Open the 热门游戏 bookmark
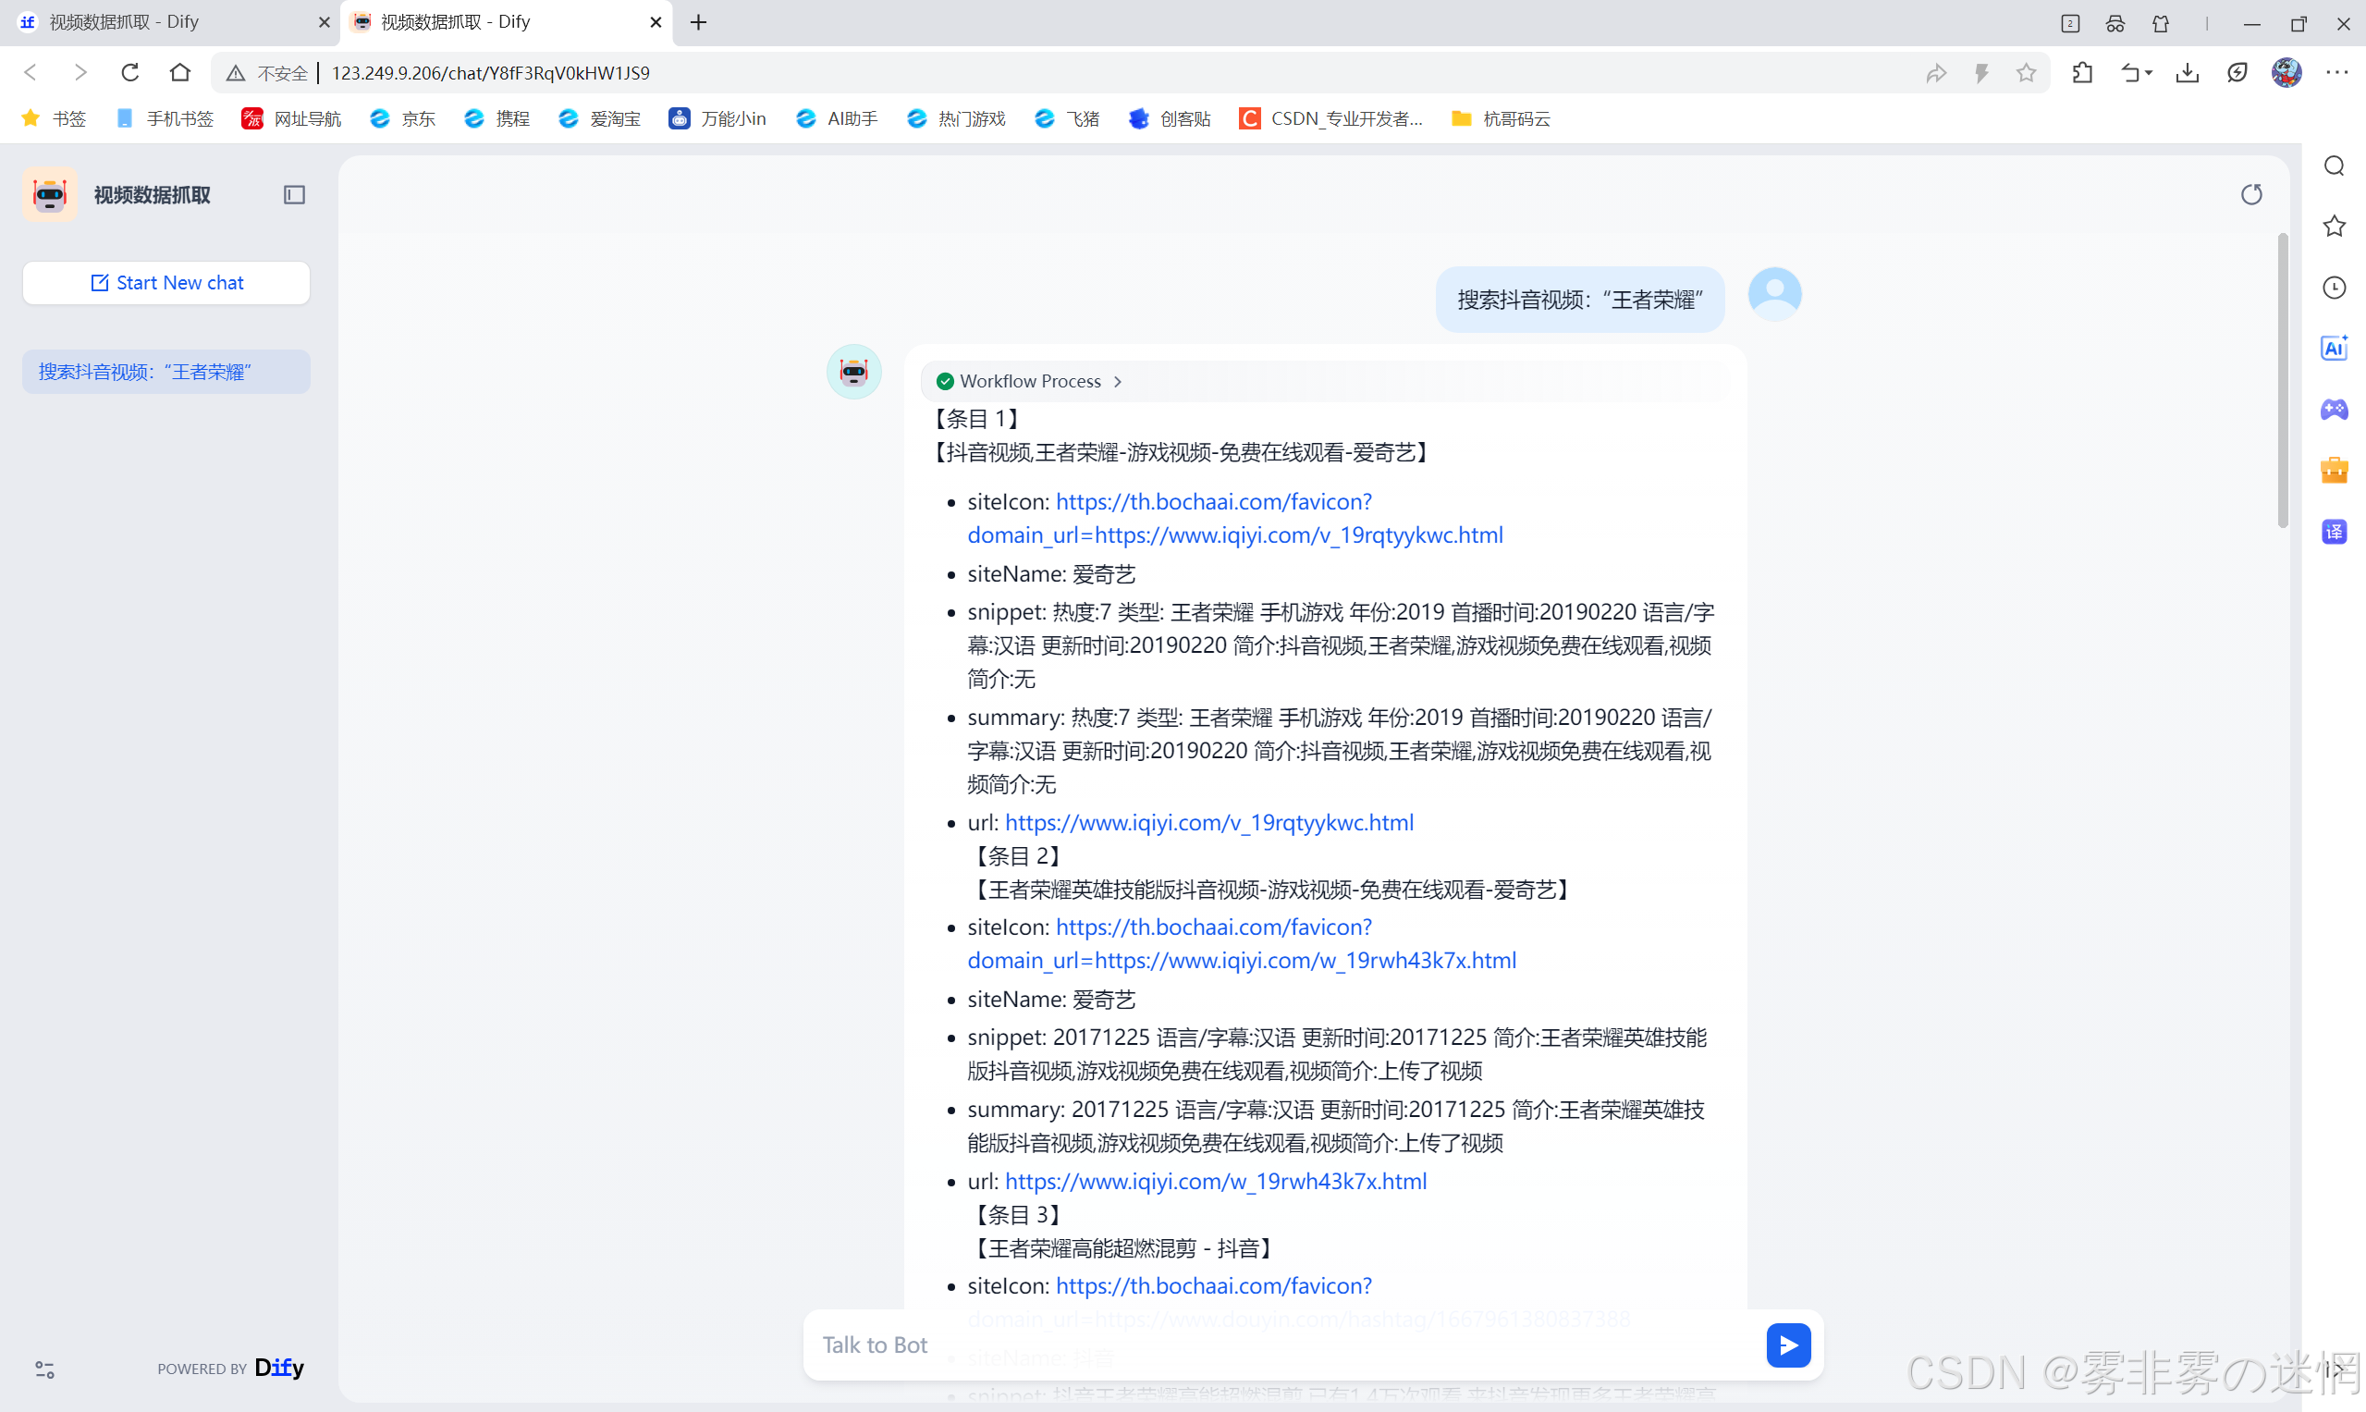This screenshot has height=1412, width=2366. [x=956, y=118]
